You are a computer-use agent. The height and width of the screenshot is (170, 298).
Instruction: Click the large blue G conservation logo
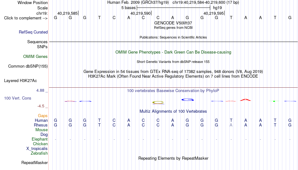[187, 100]
